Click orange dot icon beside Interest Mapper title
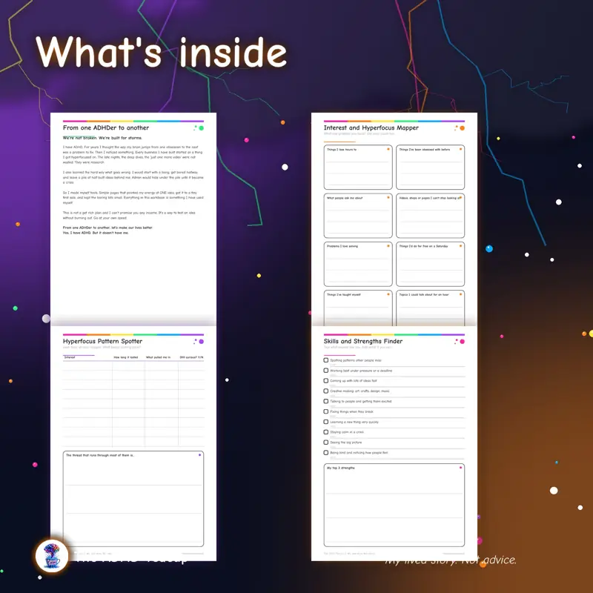593x593 pixels. coord(462,128)
